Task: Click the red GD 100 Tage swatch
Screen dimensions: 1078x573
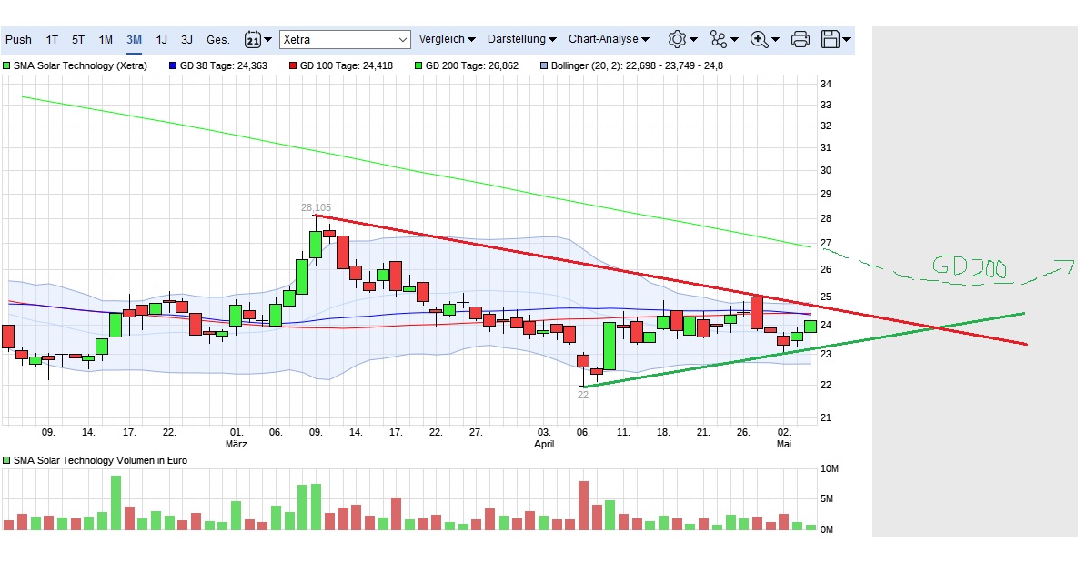Action: [x=293, y=66]
